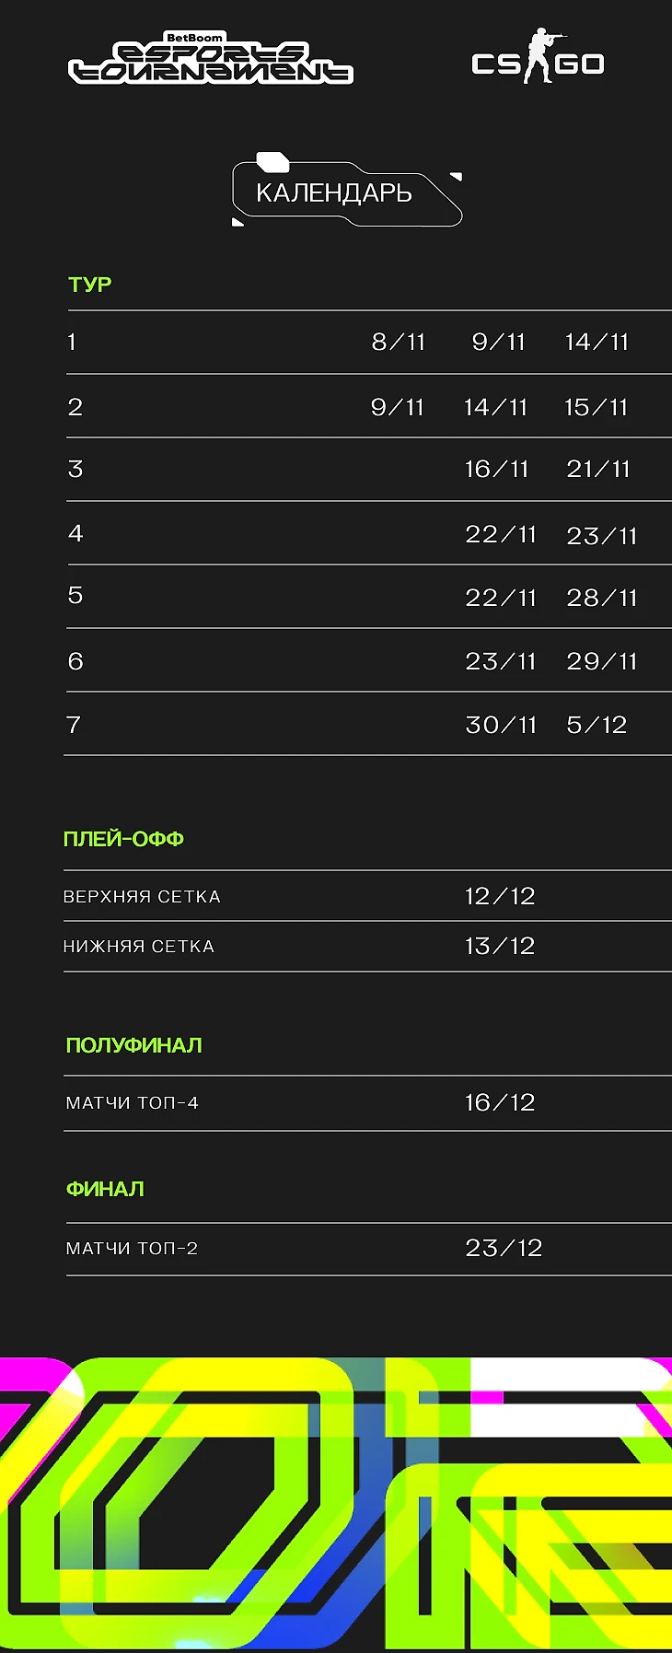Click the 28/11 date in tour 5
Image resolution: width=672 pixels, height=1653 pixels.
[602, 598]
